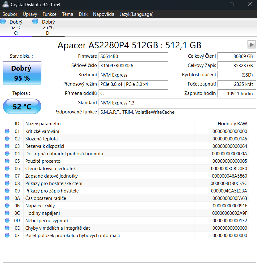Select the indicator icon for Rezerva k dispozici
257x265 pixels.
(7, 146)
